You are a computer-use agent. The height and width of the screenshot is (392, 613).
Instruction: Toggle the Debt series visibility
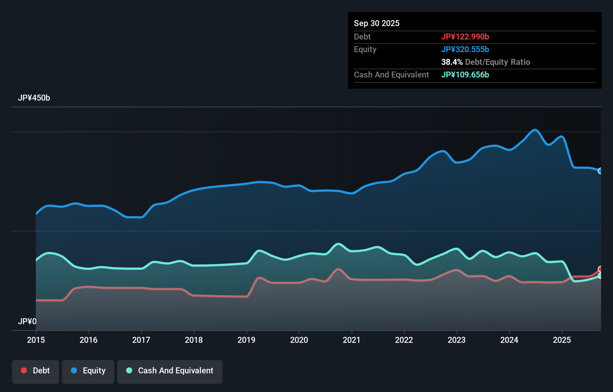[x=35, y=372]
